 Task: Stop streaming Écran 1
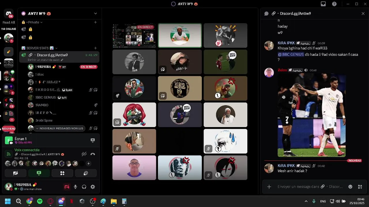click(93, 140)
